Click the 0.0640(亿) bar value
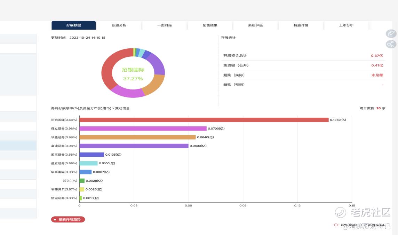 [x=205, y=137]
